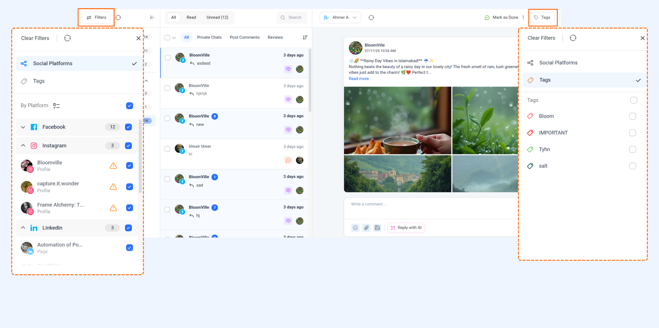The width and height of the screenshot is (659, 328).
Task: Toggle the By Platform checkbox
Action: 130,106
